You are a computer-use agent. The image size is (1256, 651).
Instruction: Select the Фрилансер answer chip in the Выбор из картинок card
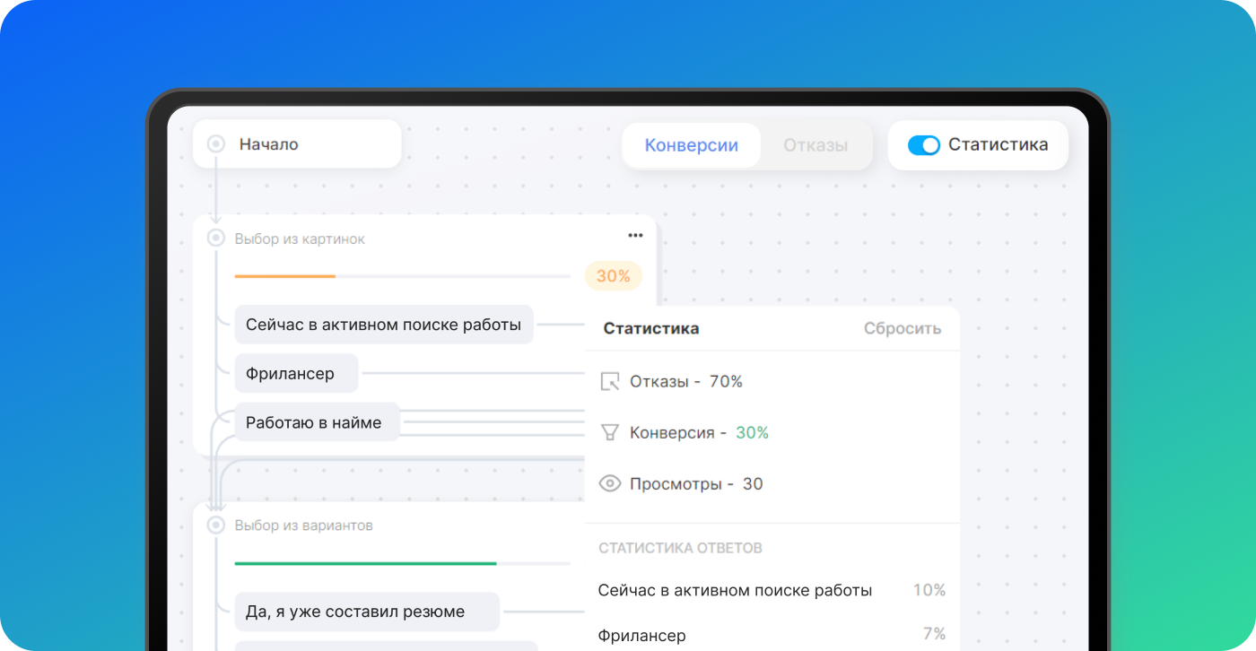pyautogui.click(x=296, y=373)
